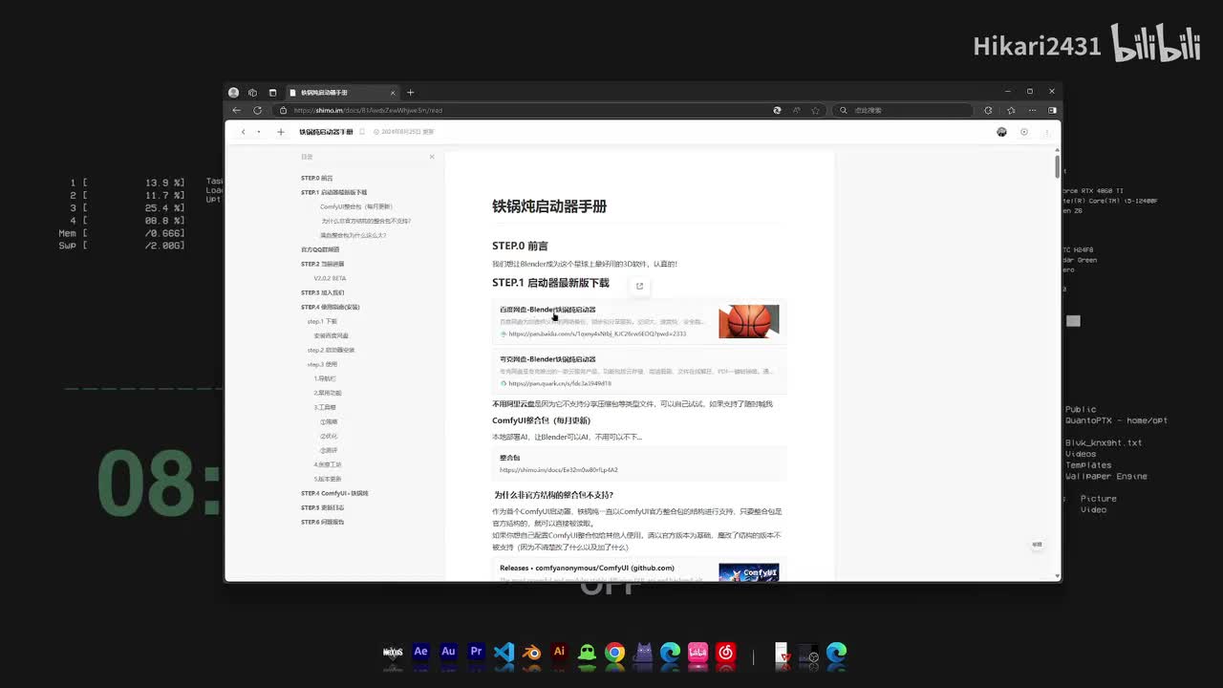
Task: Open the Edge favorites list icon
Action: (1011, 110)
